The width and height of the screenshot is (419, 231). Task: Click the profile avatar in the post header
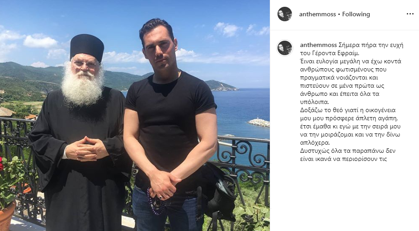click(285, 14)
